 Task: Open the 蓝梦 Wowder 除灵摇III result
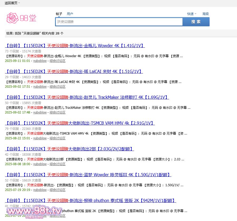click(88, 175)
